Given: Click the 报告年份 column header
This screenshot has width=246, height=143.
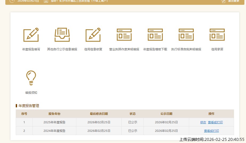Looking at the screenshot, I should (x=54, y=114).
